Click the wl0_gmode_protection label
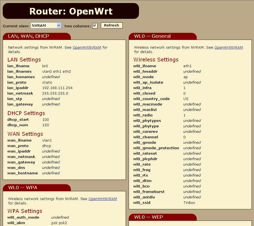 click(156, 148)
